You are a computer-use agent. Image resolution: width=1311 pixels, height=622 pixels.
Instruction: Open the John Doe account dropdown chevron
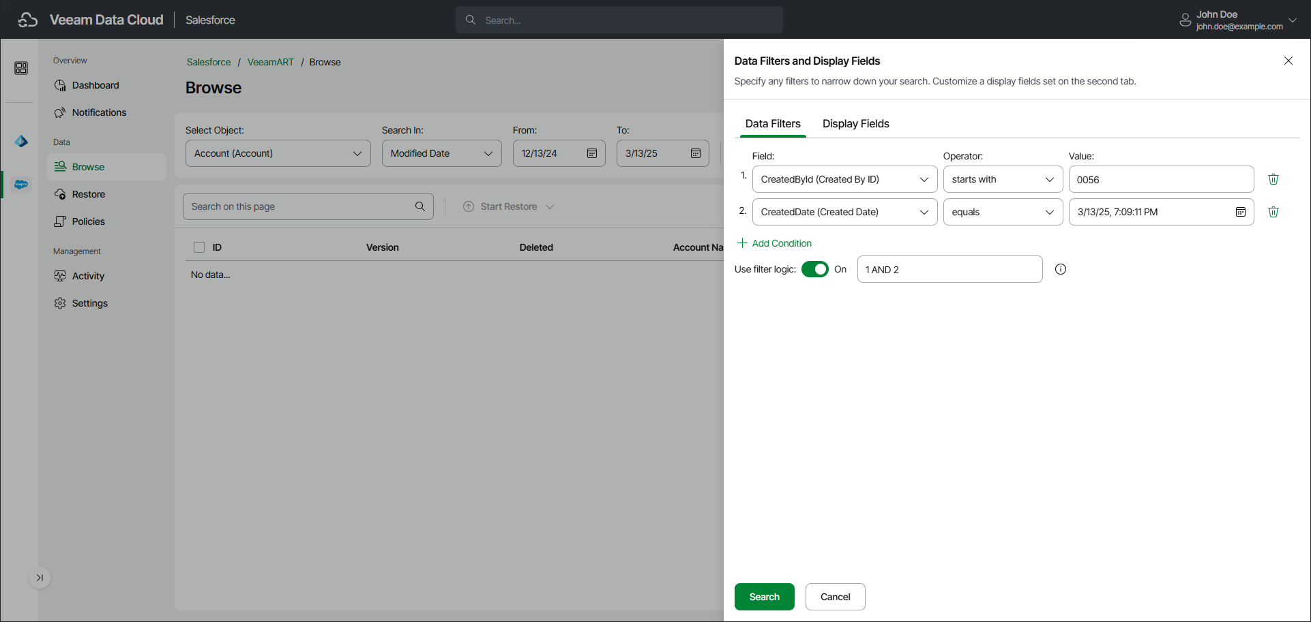tap(1293, 20)
